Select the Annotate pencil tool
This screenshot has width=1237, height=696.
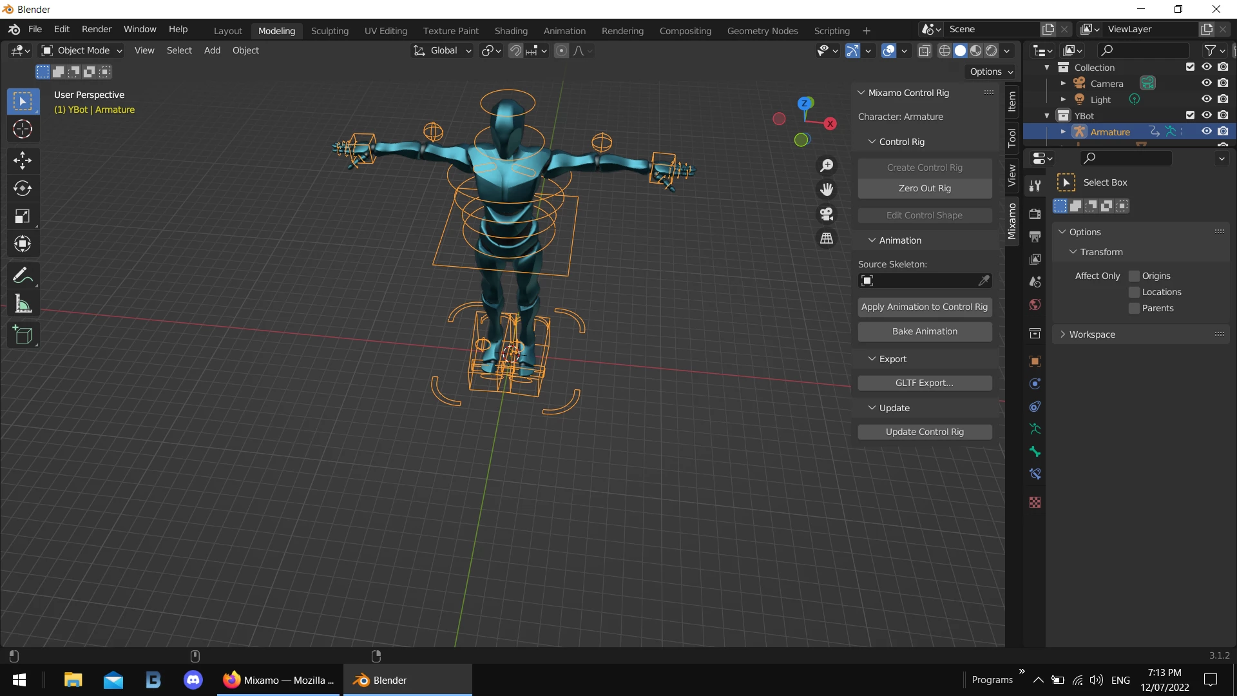tap(23, 276)
